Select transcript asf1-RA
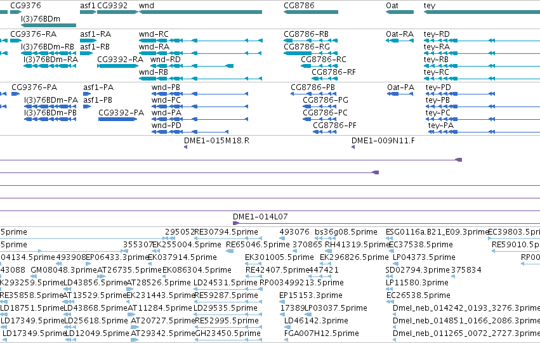 point(95,34)
